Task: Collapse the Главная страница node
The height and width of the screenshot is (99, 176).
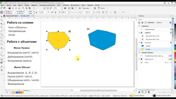Action: click(x=139, y=53)
